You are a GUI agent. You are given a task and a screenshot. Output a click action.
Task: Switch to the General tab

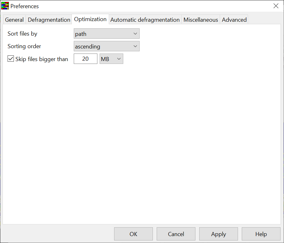tap(14, 20)
